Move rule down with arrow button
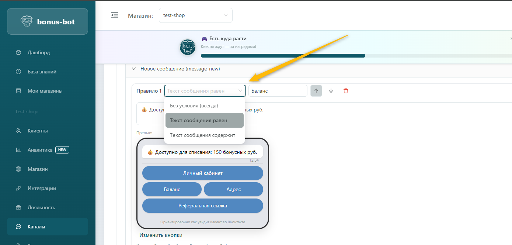512x245 pixels. pyautogui.click(x=331, y=91)
